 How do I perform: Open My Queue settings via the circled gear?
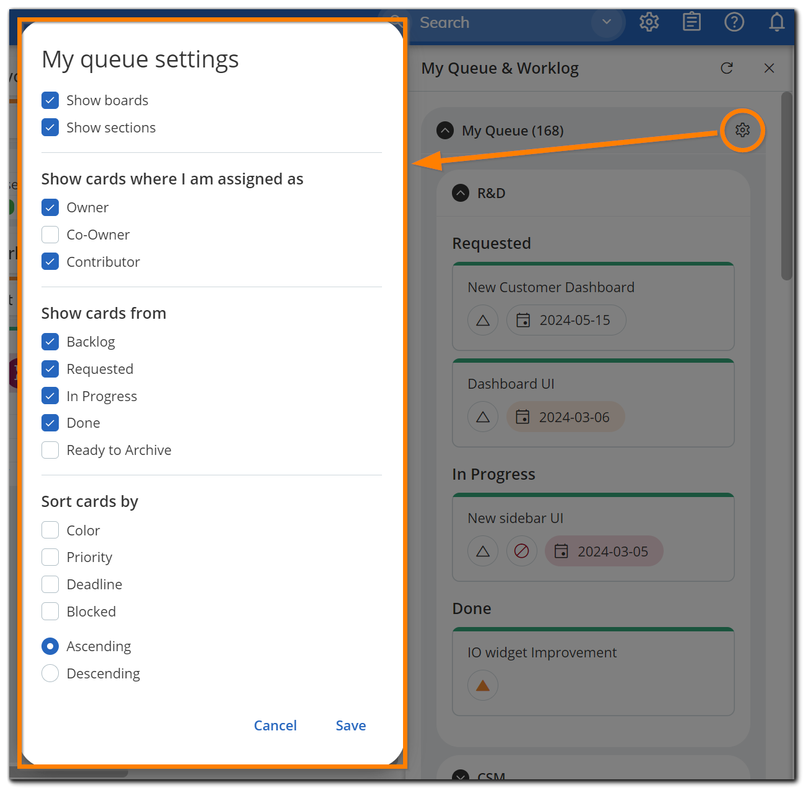[742, 130]
